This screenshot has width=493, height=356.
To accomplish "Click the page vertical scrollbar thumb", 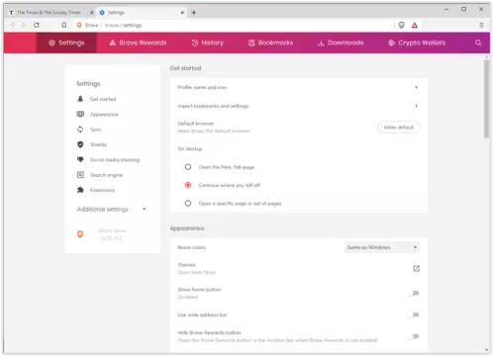I will (486, 99).
